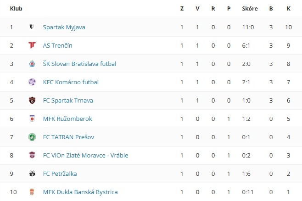Click the KFC Komárno purple logo icon
Screen dimensions: 302x201
[32, 82]
